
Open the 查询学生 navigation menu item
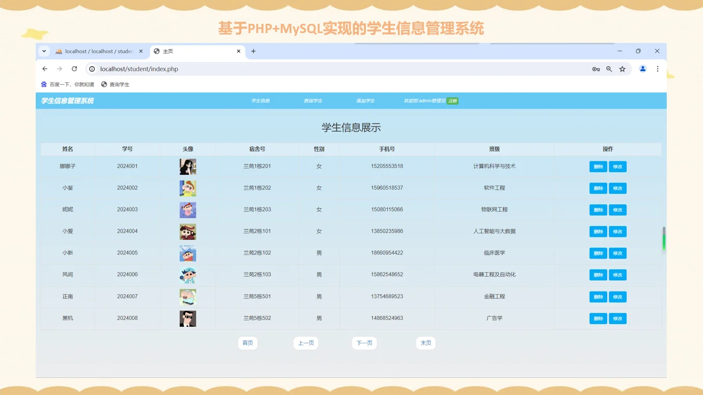point(313,101)
